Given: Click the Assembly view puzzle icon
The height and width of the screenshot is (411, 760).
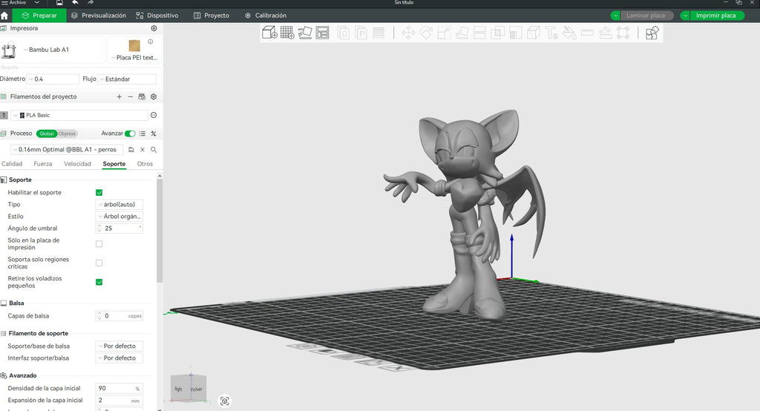Looking at the screenshot, I should pyautogui.click(x=652, y=33).
